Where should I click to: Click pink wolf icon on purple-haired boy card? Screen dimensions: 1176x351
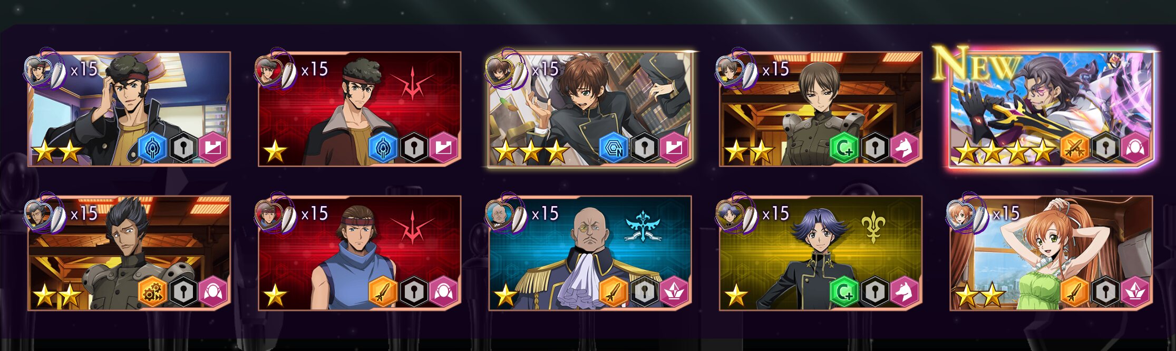click(x=905, y=291)
